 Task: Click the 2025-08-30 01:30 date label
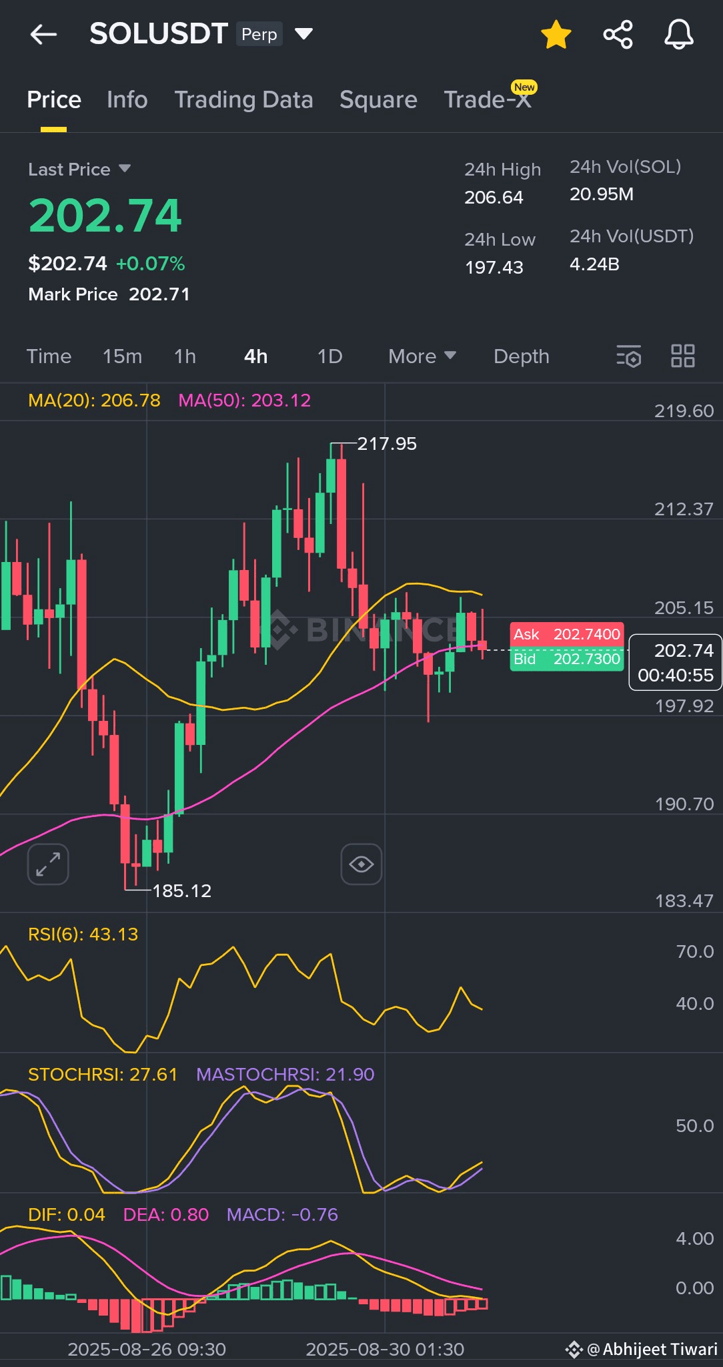click(385, 1349)
